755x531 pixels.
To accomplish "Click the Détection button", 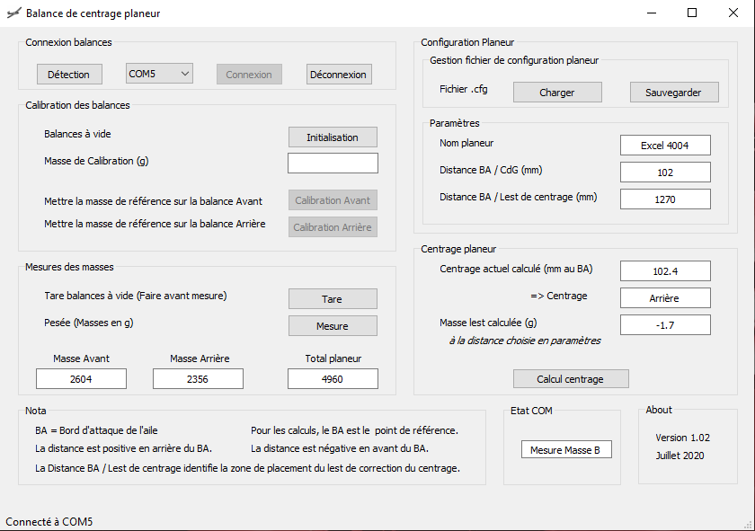I will click(x=69, y=75).
